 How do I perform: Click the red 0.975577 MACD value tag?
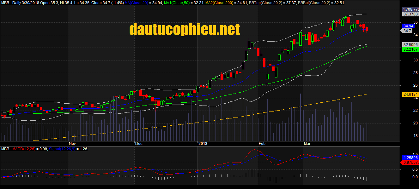[410, 163]
